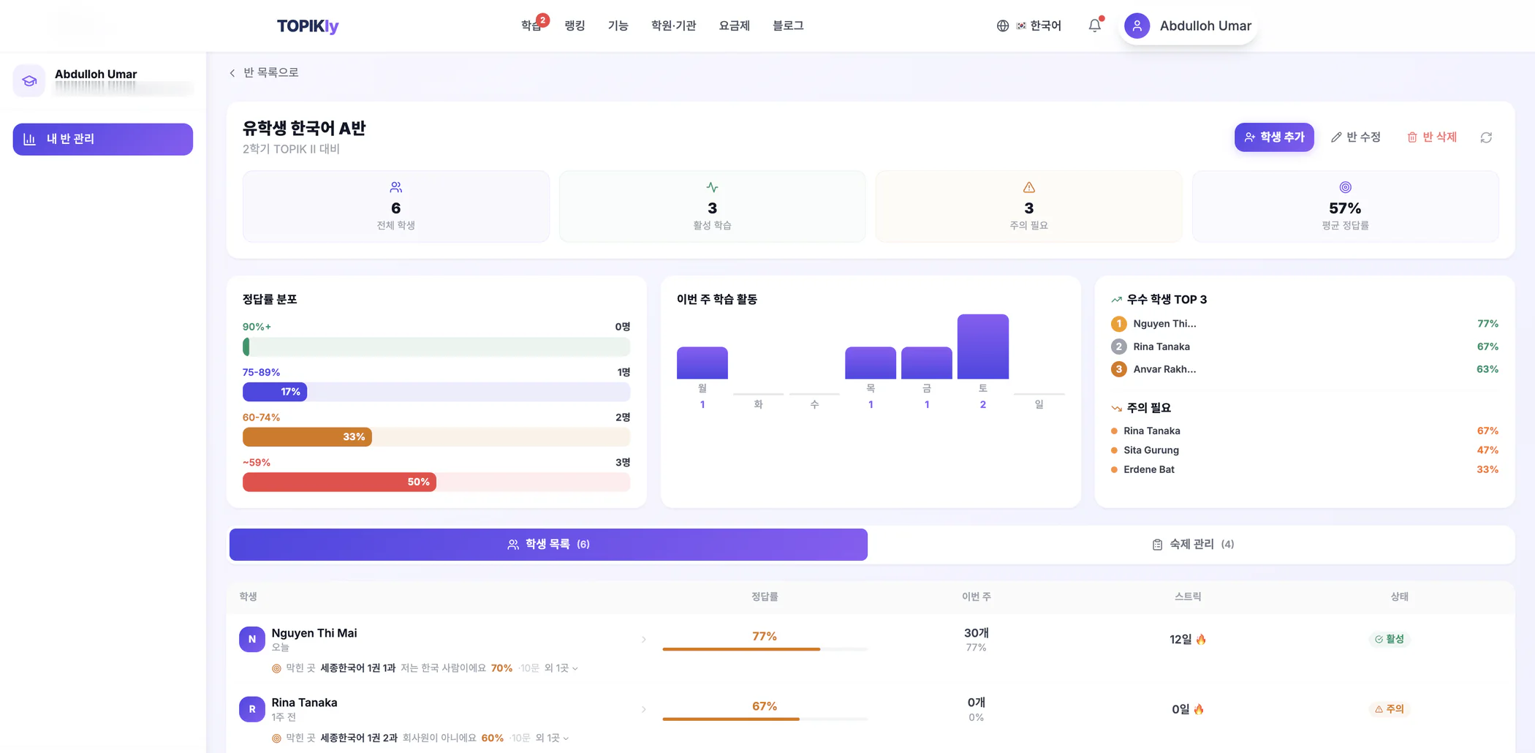
Task: Click the target icon by Nguyen's 막힌 곳
Action: 276,668
